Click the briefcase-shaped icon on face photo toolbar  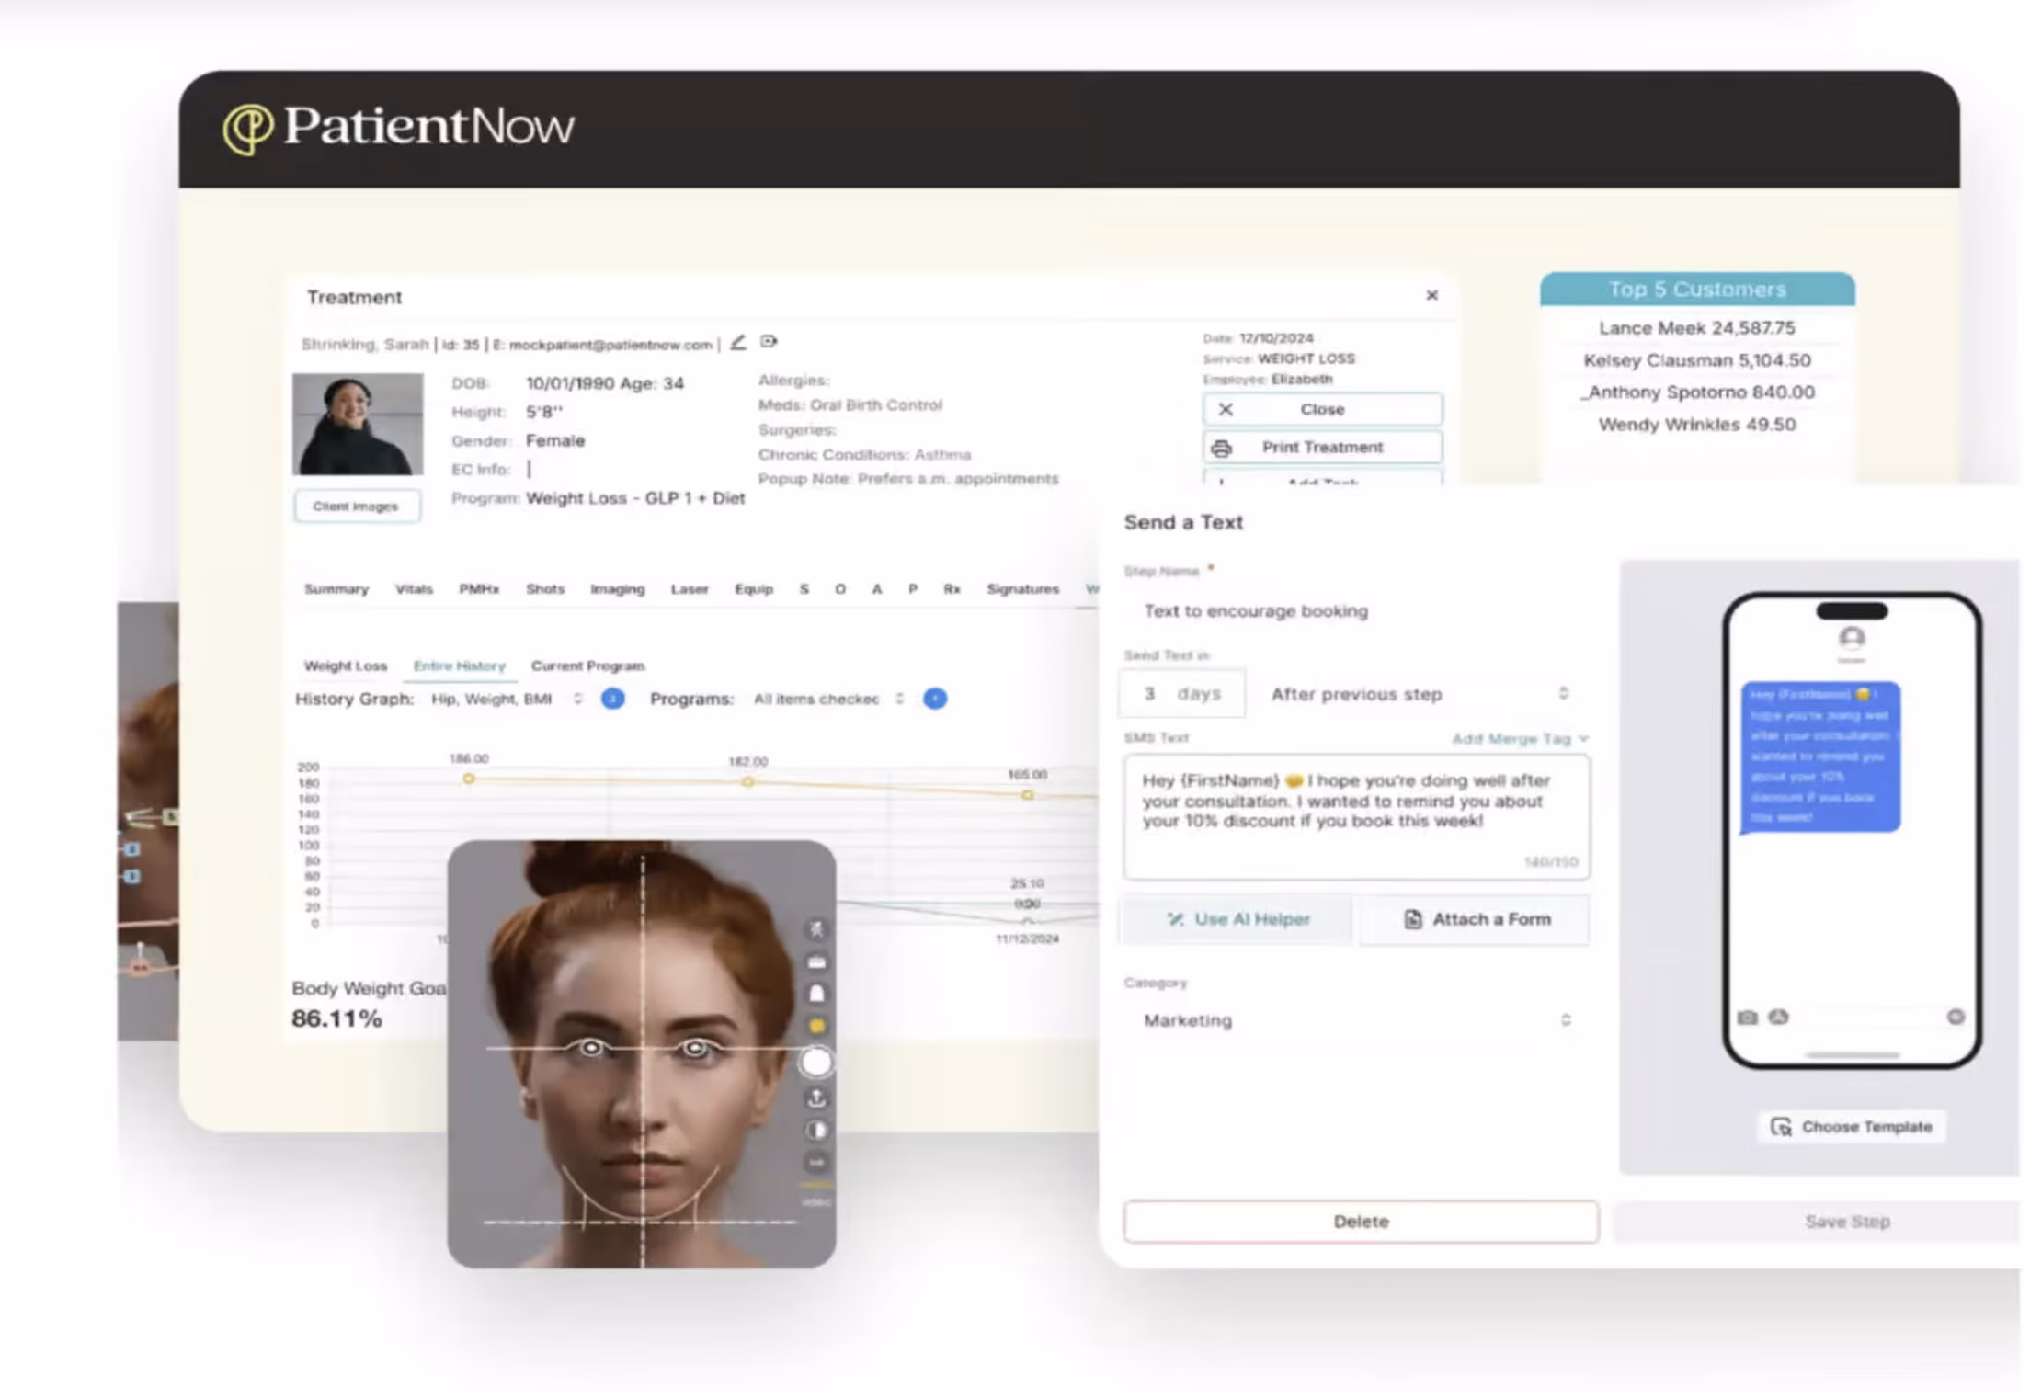click(815, 962)
